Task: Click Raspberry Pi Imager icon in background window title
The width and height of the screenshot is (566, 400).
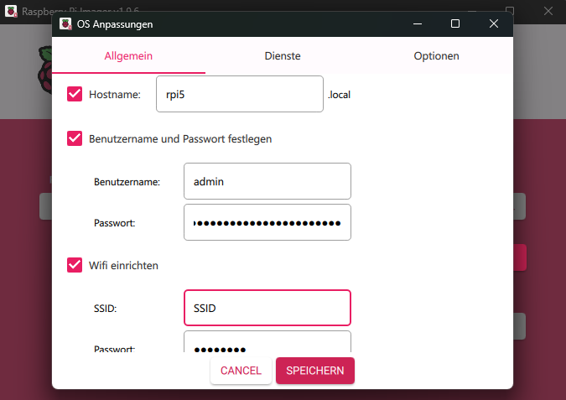Action: [10, 11]
